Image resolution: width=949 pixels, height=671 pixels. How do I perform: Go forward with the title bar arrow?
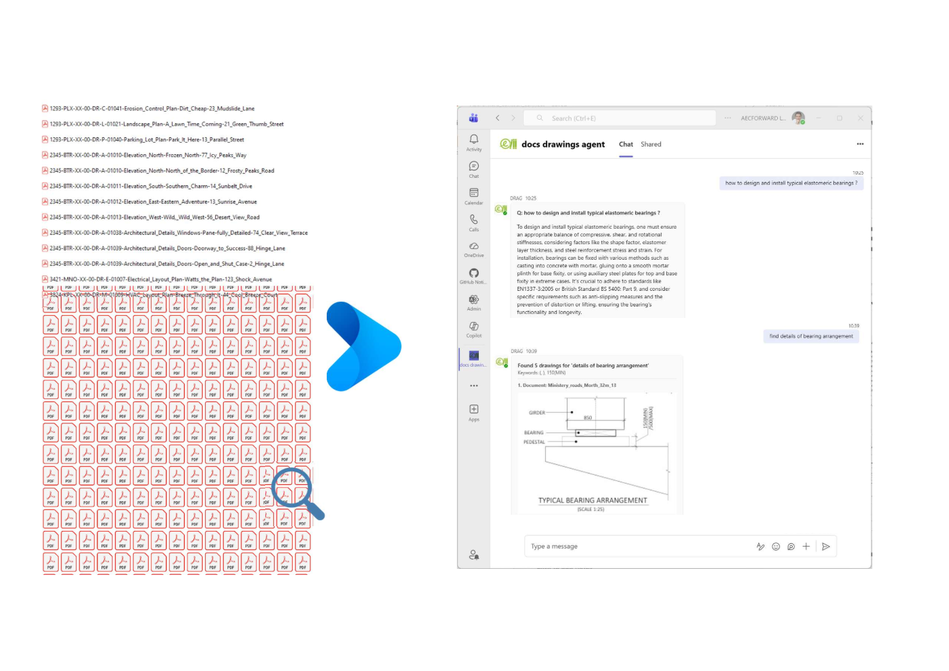coord(513,118)
